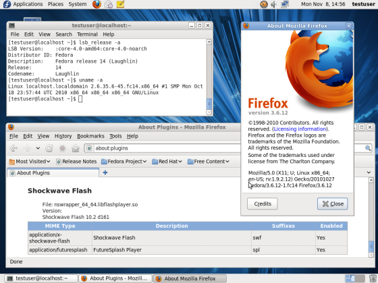Expand the Red Hat bookmarks folder
This screenshot has height=283, width=378.
167,162
